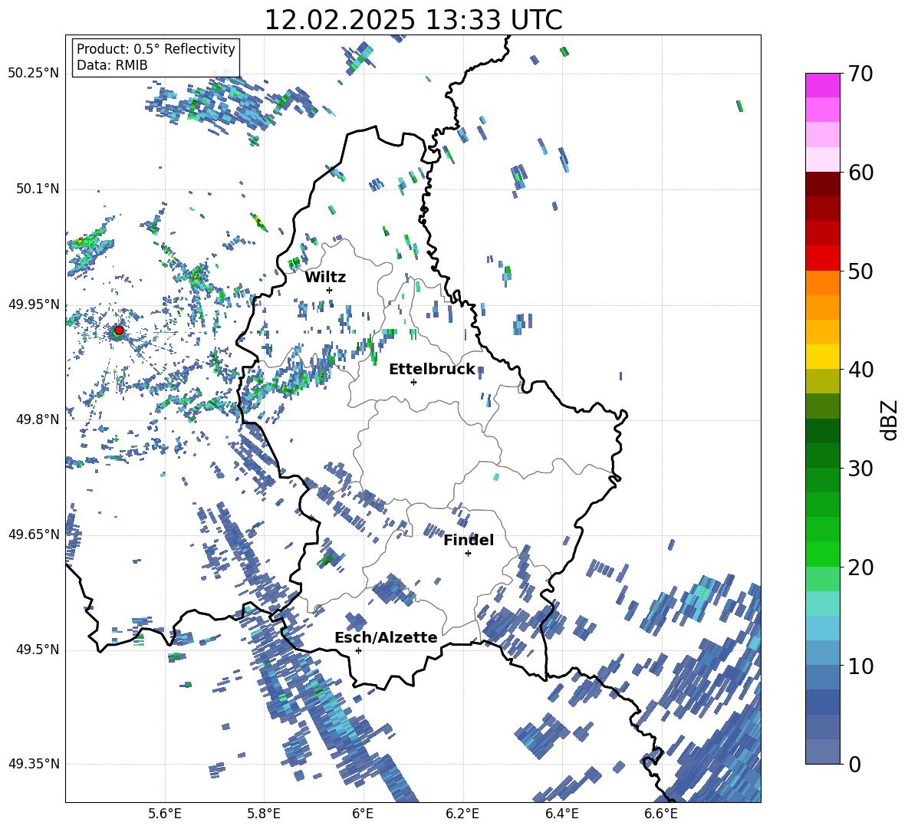
Task: Click the red radar site marker
Action: coord(119,331)
